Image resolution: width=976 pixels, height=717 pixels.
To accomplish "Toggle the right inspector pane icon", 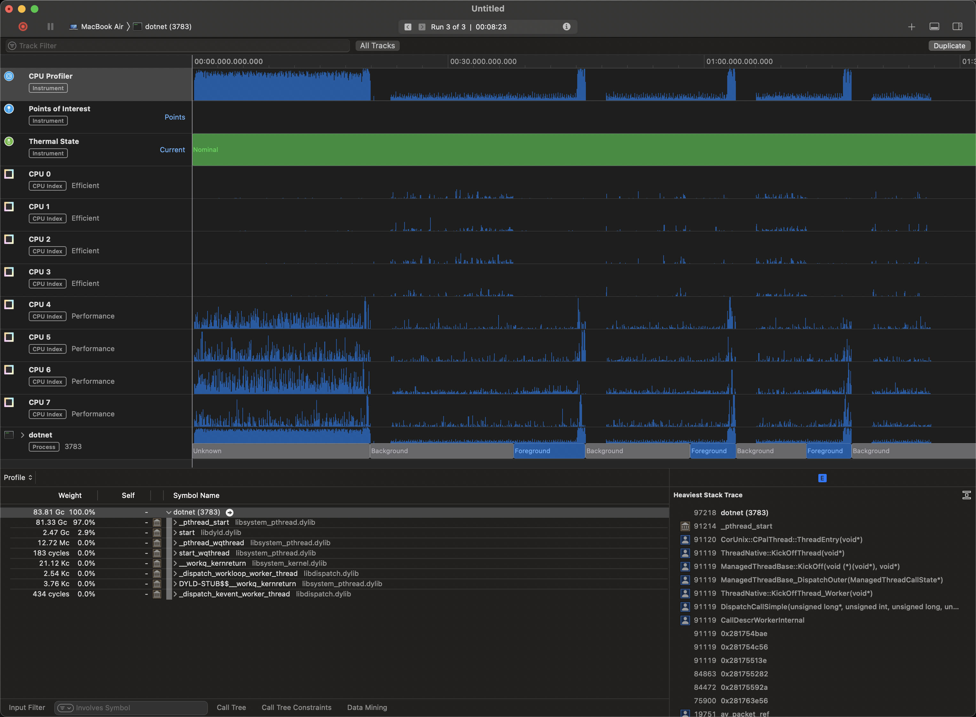I will 957,27.
